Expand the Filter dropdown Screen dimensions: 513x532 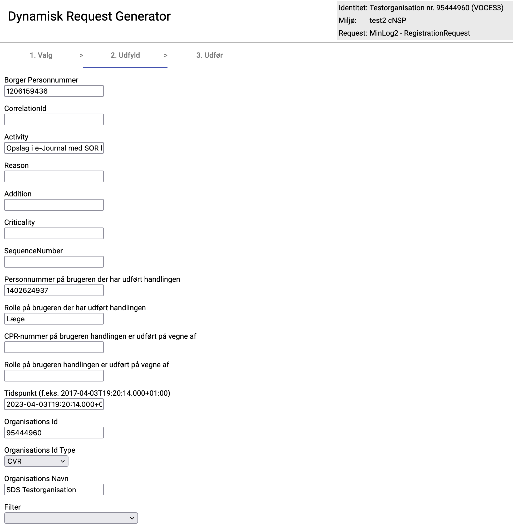click(x=71, y=519)
